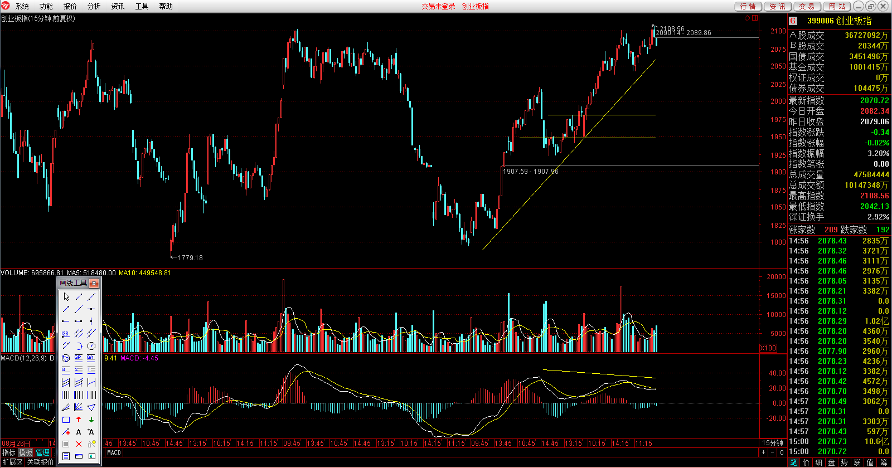Image resolution: width=892 pixels, height=468 pixels.
Task: Open the 功能 menu
Action: pos(46,6)
